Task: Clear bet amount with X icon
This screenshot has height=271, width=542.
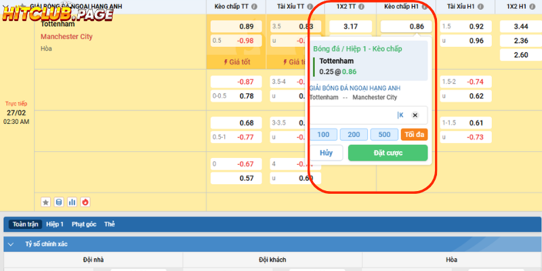Action: click(415, 115)
